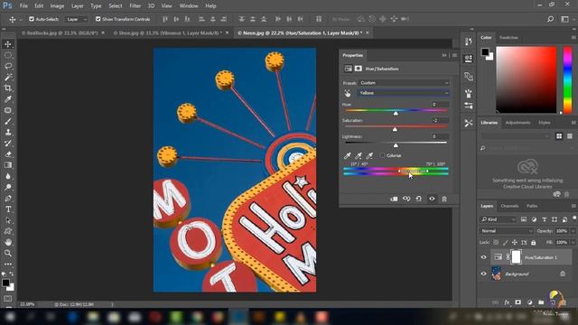578x325 pixels.
Task: Toggle Show Transform Controls checkbox
Action: 98,19
